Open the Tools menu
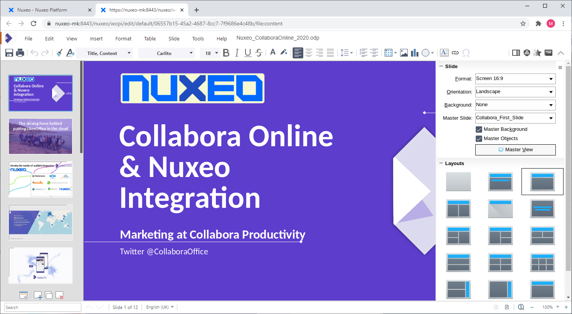This screenshot has height=314, width=572. pos(198,38)
